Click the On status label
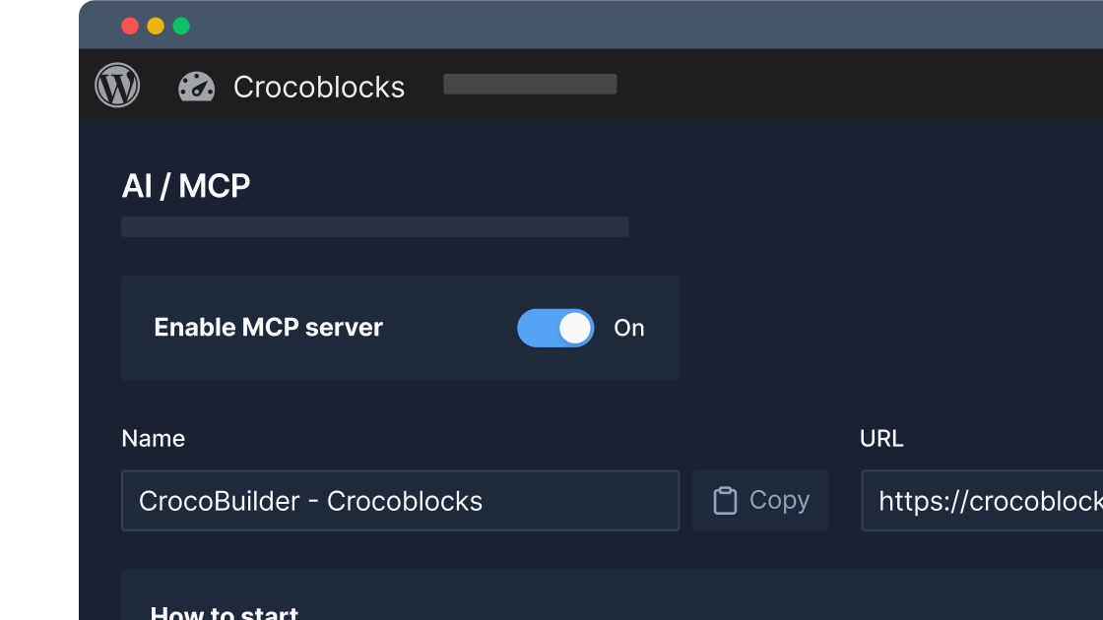Screen dimensions: 1103x620 [x=629, y=329]
